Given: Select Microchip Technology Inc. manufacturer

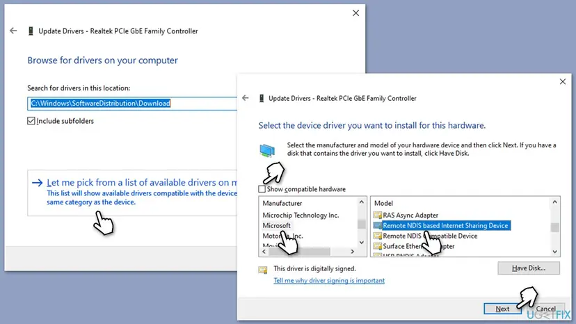Looking at the screenshot, I should coord(301,216).
